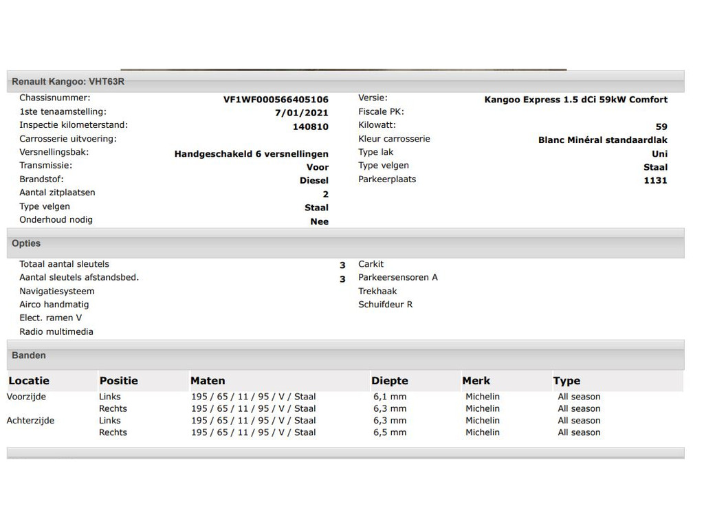Click the Positie column header
This screenshot has height=528, width=704.
(118, 381)
